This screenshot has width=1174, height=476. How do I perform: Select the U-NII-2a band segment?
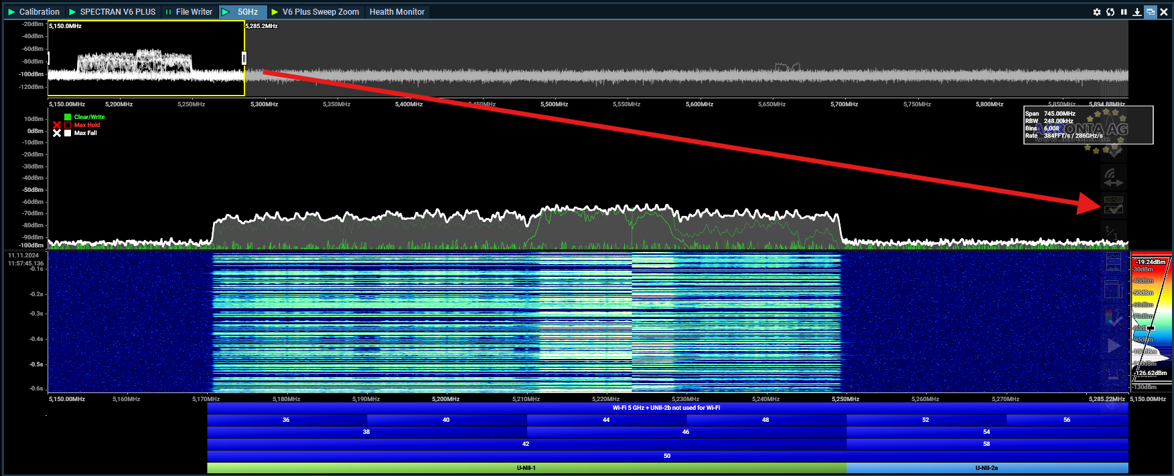pyautogui.click(x=986, y=468)
